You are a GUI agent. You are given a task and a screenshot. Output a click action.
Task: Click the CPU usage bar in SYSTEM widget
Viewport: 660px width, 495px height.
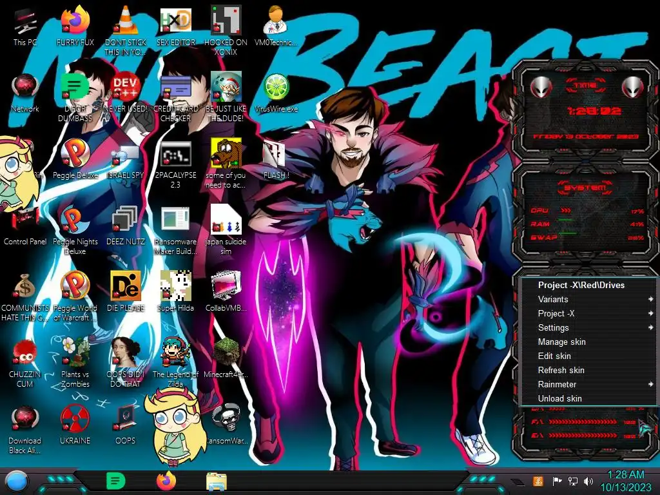pos(566,210)
